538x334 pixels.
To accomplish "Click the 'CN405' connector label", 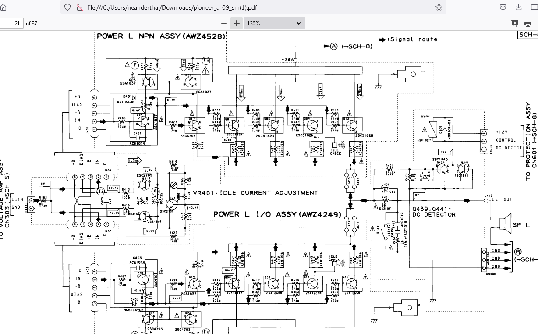I will 492,274.
